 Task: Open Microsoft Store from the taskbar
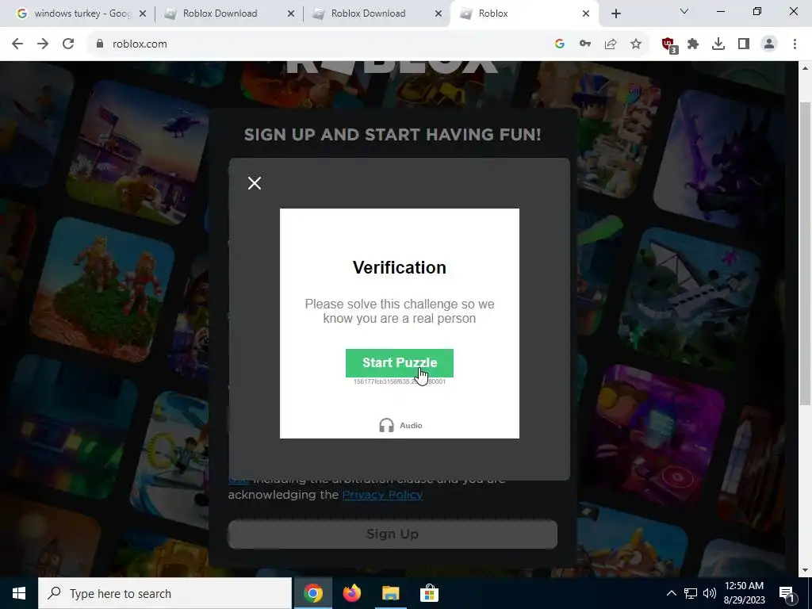[429, 593]
